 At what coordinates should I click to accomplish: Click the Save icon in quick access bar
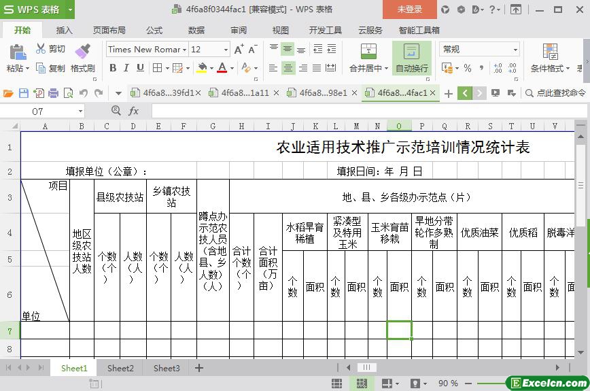pos(24,93)
